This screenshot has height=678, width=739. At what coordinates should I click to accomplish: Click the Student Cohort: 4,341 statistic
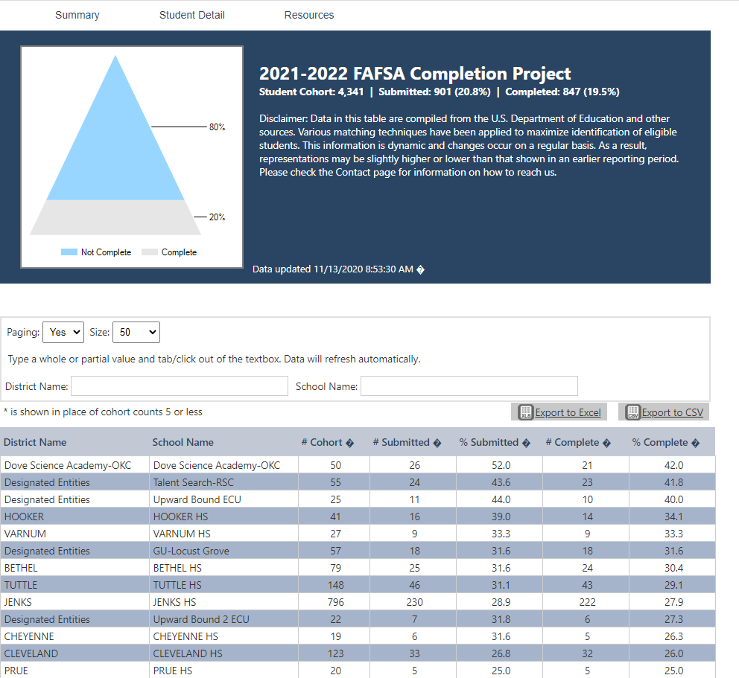tap(311, 92)
